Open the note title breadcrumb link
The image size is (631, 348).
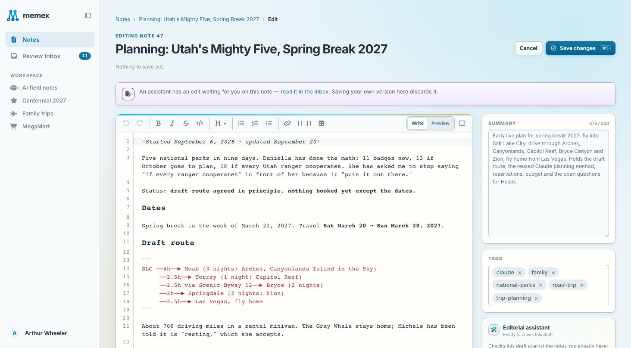click(199, 19)
